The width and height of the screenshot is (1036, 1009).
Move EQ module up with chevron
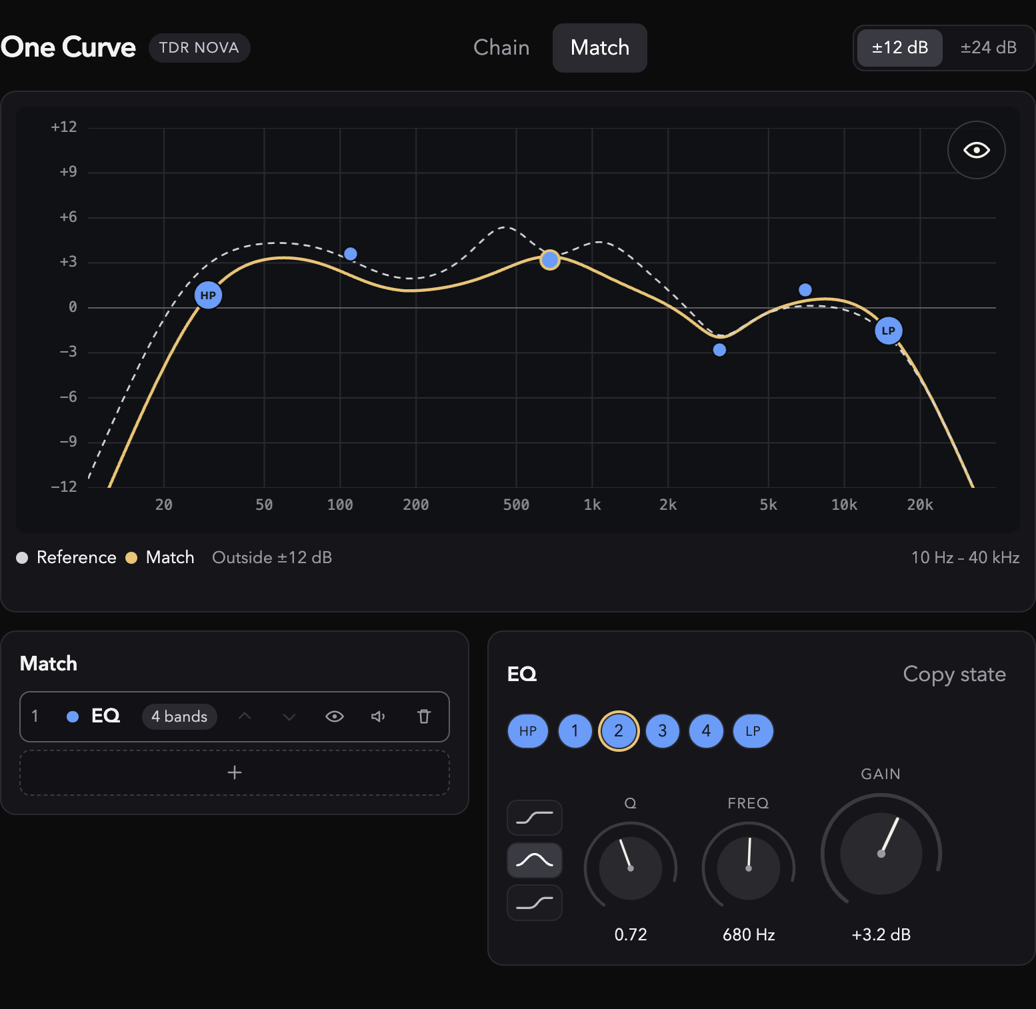click(x=245, y=716)
